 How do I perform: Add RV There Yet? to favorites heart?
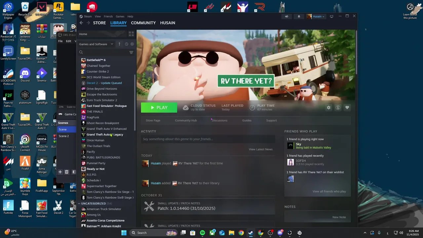tap(347, 108)
